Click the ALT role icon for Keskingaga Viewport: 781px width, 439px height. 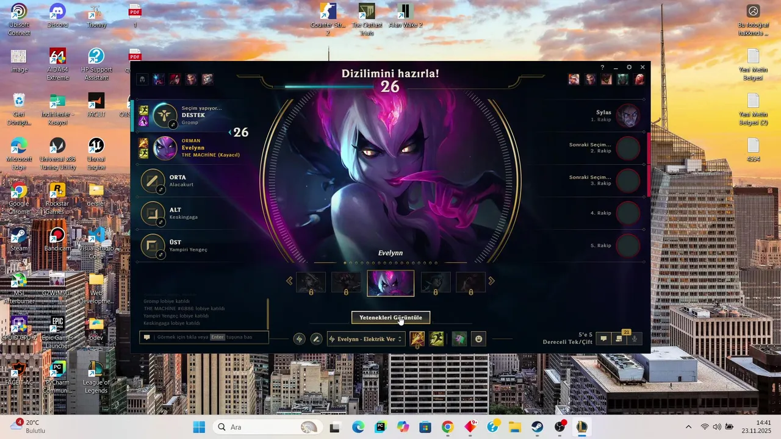pyautogui.click(x=153, y=213)
